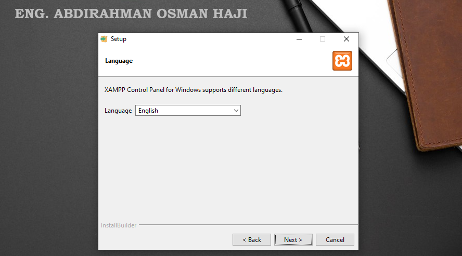
Task: Go to previous step with < Back
Action: (x=252, y=240)
